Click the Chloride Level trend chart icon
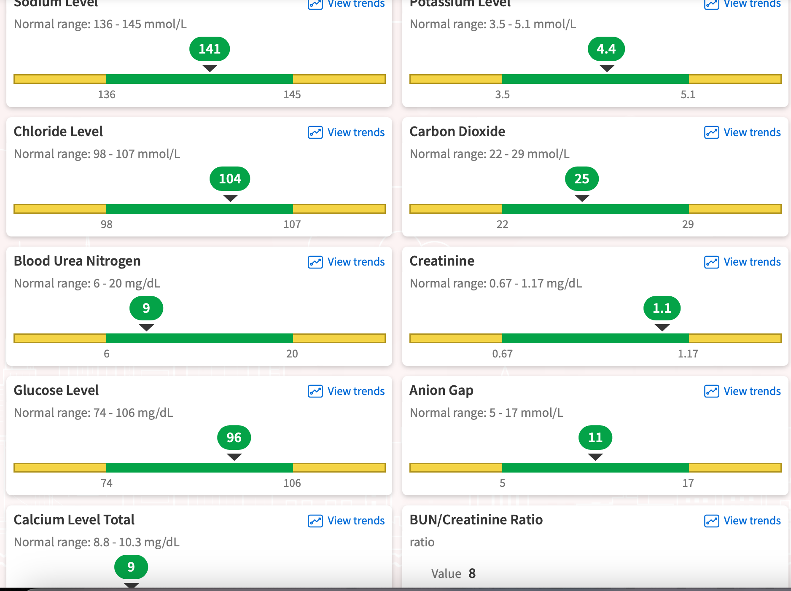791x591 pixels. click(315, 132)
